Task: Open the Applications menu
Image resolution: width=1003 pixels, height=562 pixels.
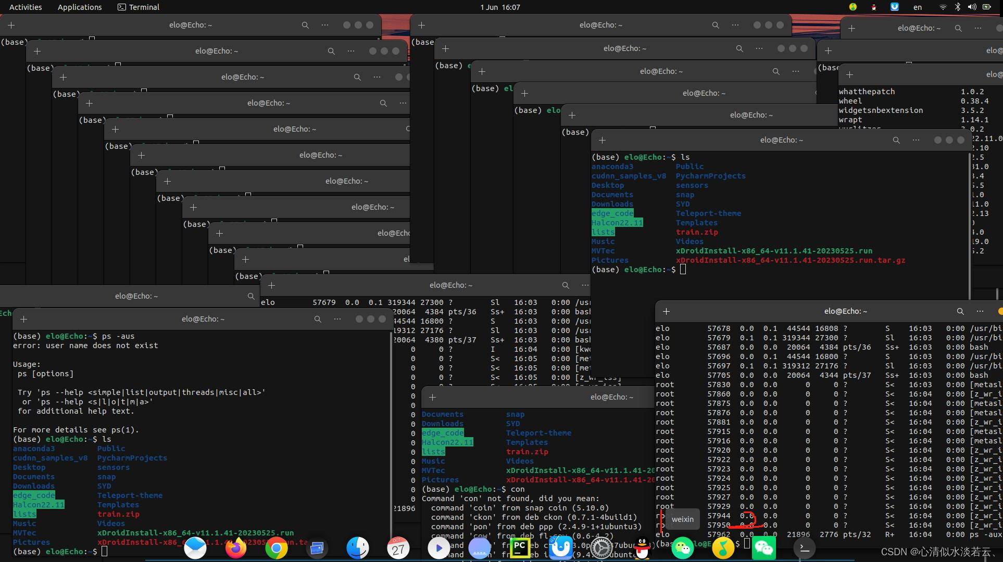Action: 80,7
